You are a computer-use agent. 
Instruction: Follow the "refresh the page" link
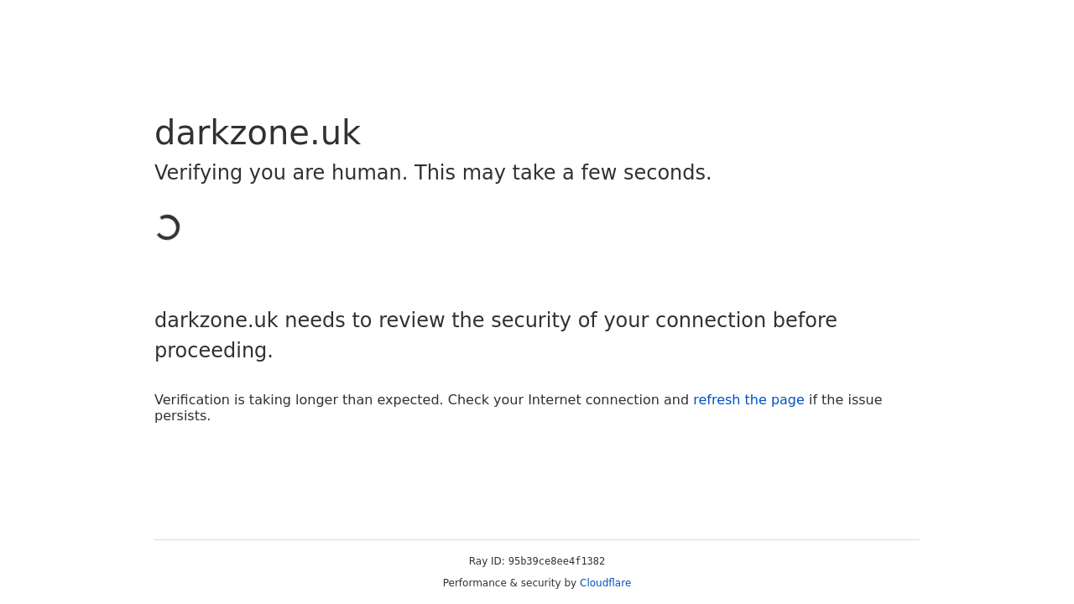pyautogui.click(x=748, y=400)
